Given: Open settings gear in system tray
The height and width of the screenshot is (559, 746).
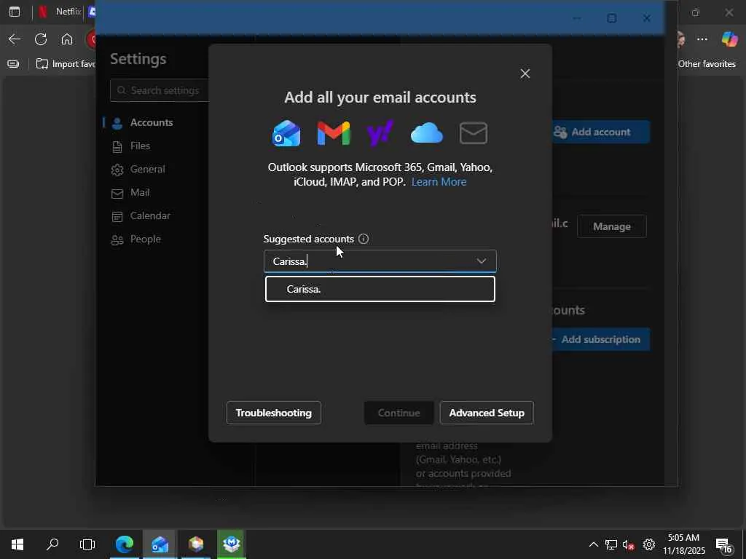Looking at the screenshot, I should pyautogui.click(x=649, y=544).
